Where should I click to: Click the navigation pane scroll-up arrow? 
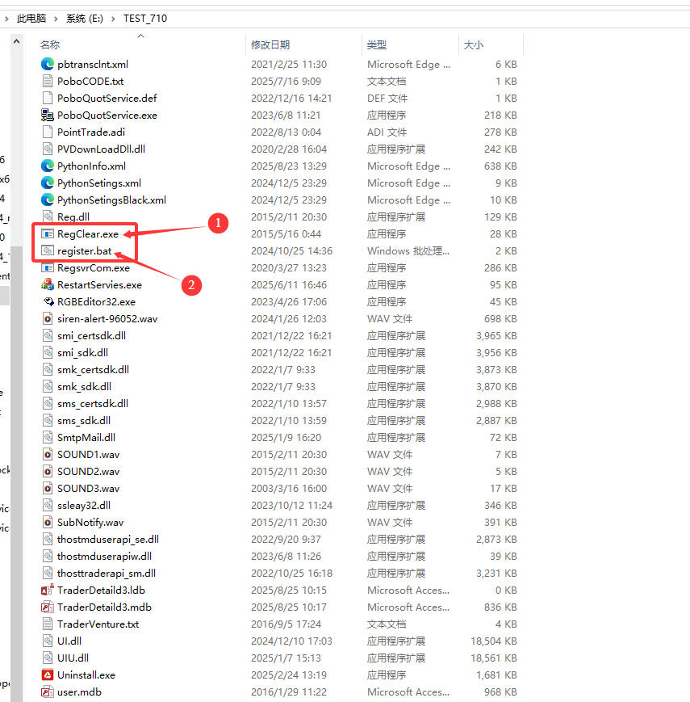17,41
